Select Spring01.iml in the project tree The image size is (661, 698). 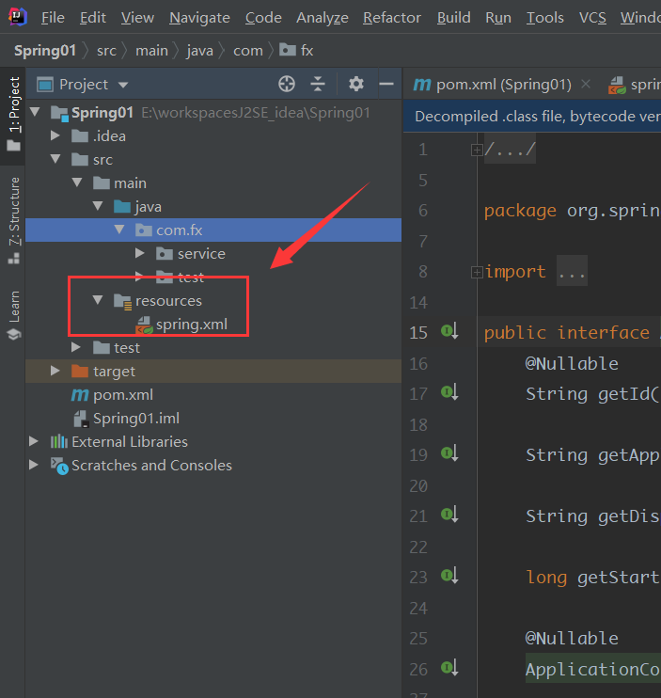136,419
